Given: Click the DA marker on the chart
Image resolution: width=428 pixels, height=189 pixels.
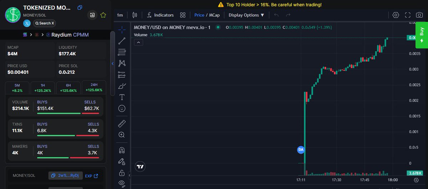Looking at the screenshot, I should [x=301, y=150].
